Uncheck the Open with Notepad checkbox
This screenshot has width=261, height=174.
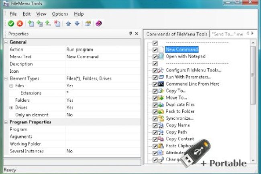point(155,57)
